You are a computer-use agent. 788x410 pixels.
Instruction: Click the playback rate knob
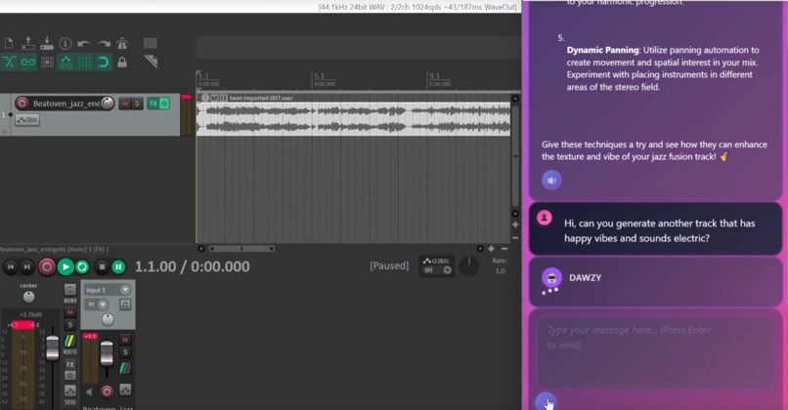pyautogui.click(x=469, y=266)
